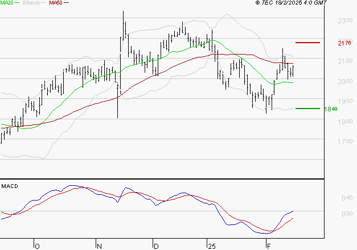This screenshot has height=250, width=357.
Task: Select the December 'D' time axis marker
Action: pyautogui.click(x=156, y=246)
